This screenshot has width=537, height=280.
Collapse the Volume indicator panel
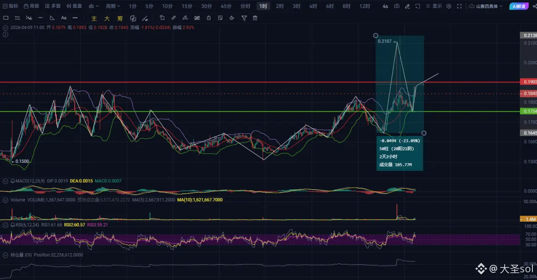(5, 200)
